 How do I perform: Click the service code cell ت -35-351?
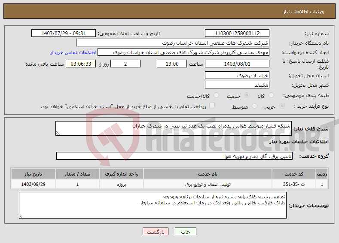click(x=293, y=184)
